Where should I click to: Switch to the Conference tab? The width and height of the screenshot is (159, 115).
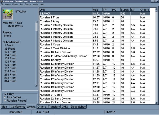pyautogui.click(x=18, y=107)
